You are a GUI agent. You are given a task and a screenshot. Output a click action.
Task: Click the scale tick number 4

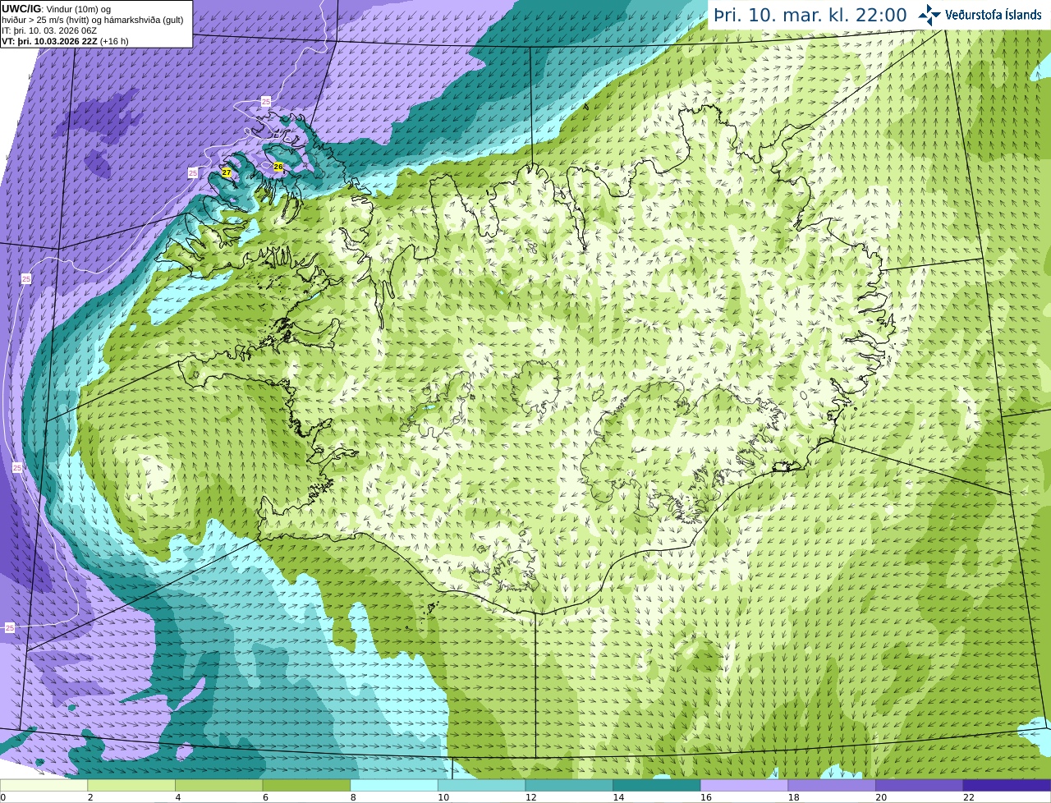tap(178, 797)
